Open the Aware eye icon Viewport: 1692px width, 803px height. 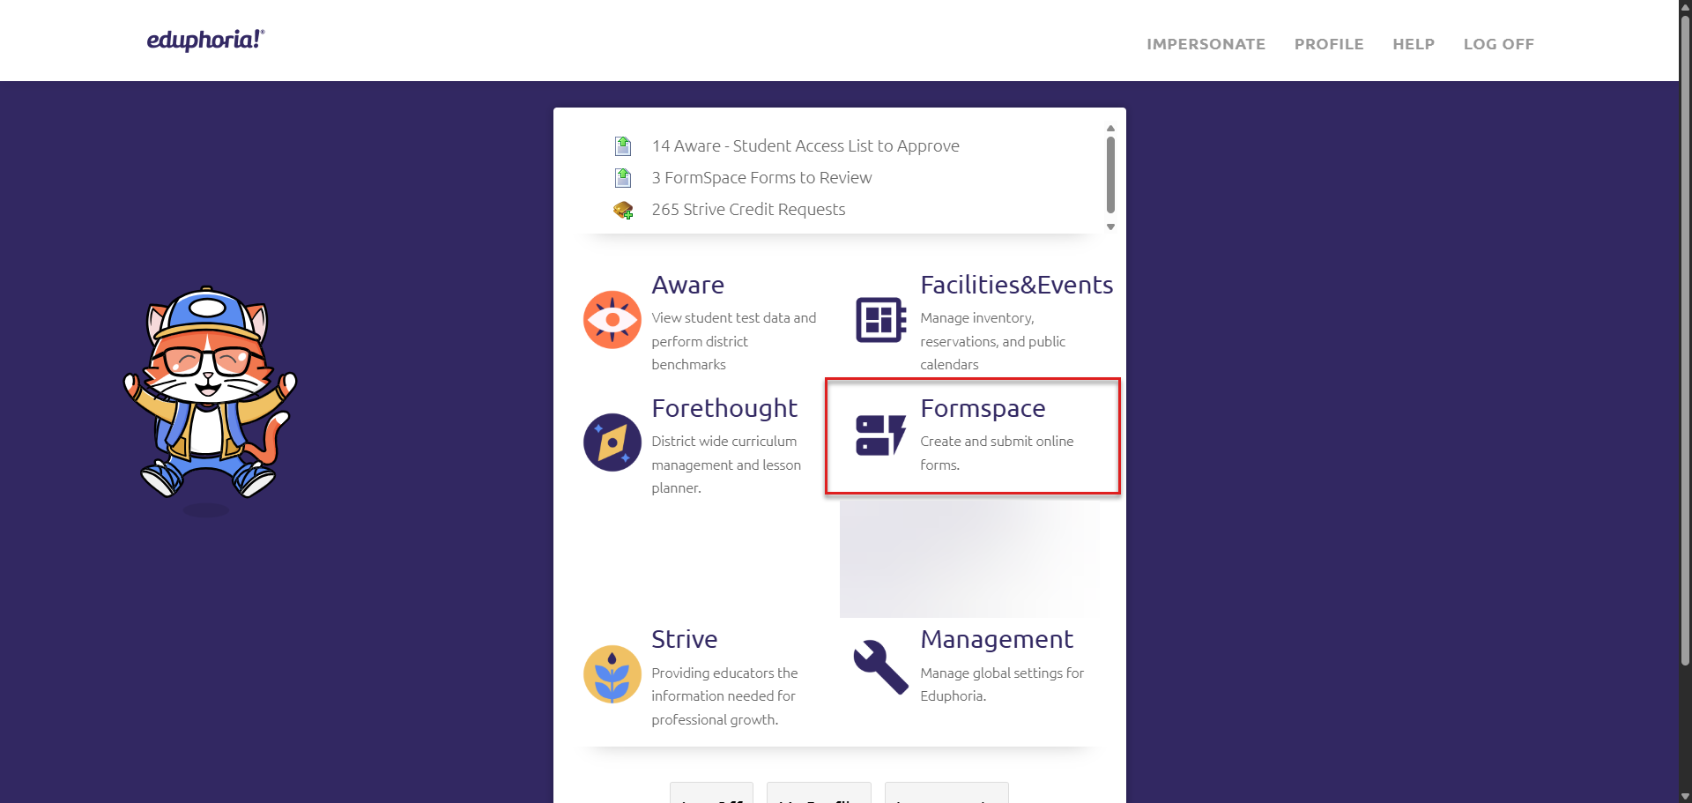612,320
